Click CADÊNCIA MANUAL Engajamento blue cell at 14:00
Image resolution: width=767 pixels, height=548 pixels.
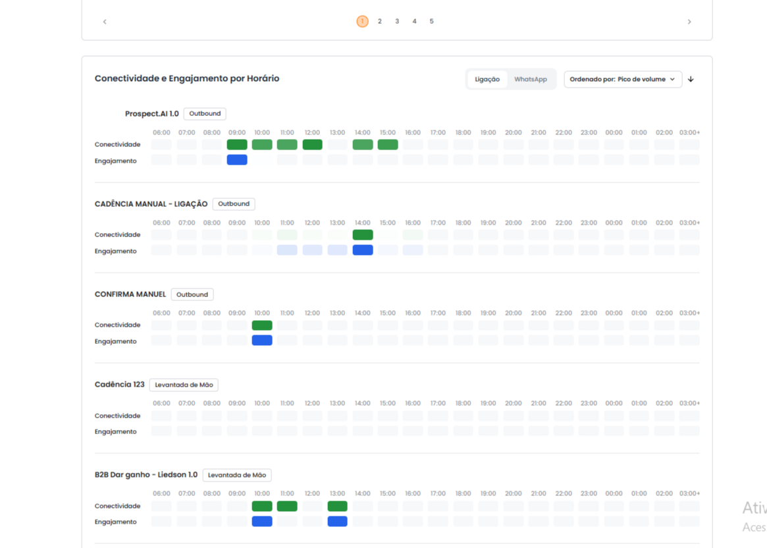point(363,250)
